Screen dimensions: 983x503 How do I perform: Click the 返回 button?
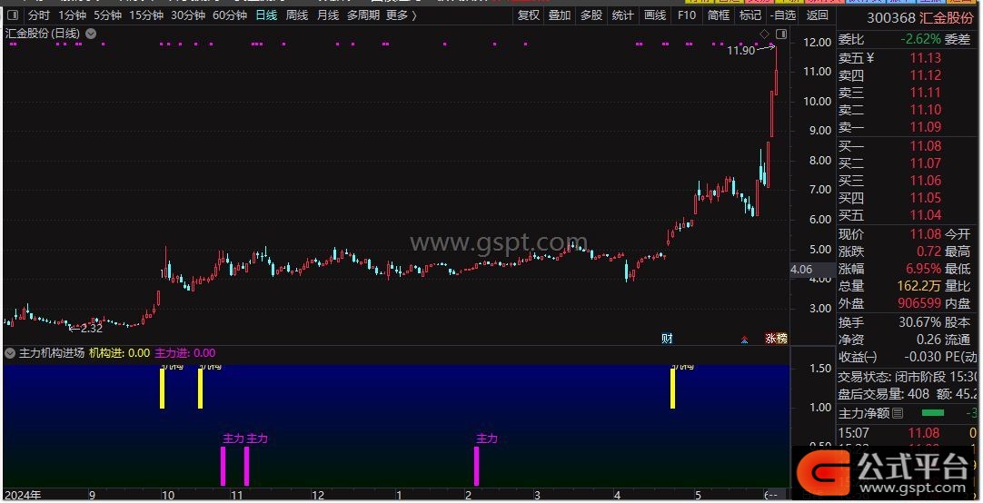click(x=818, y=15)
